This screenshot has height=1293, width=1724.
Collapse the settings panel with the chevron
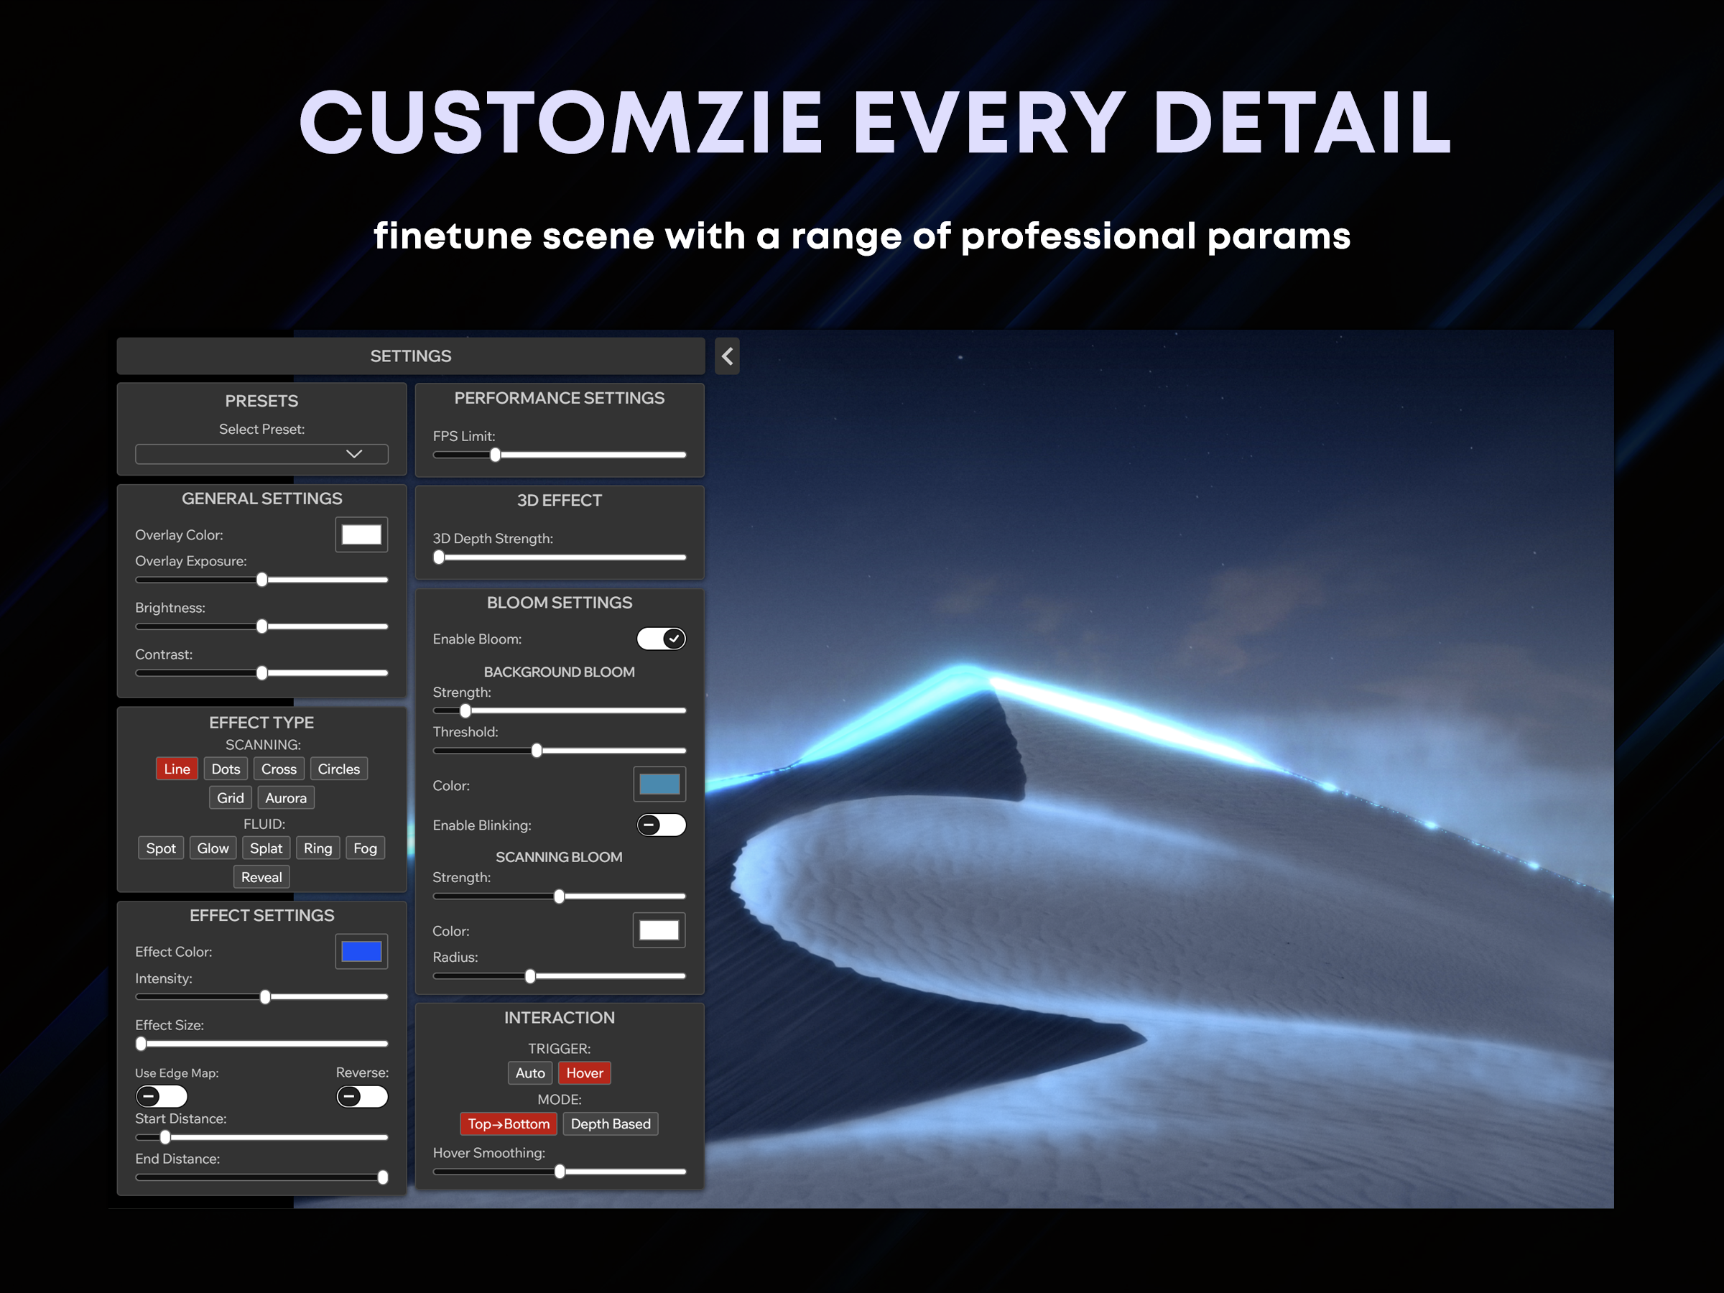click(727, 356)
